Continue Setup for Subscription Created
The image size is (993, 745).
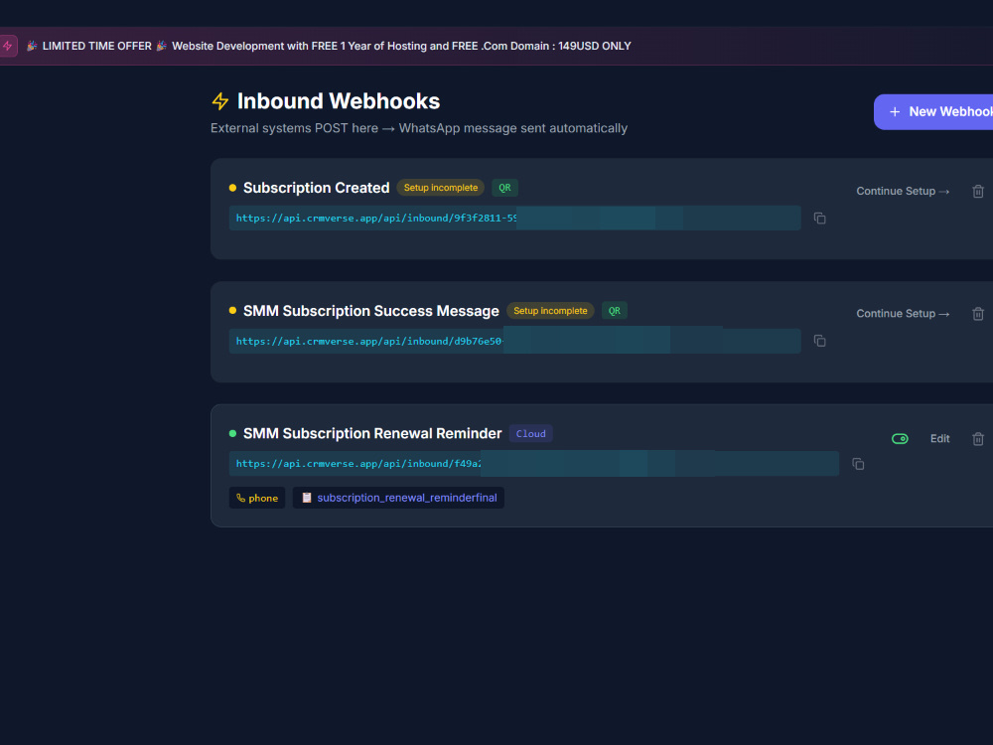click(903, 192)
